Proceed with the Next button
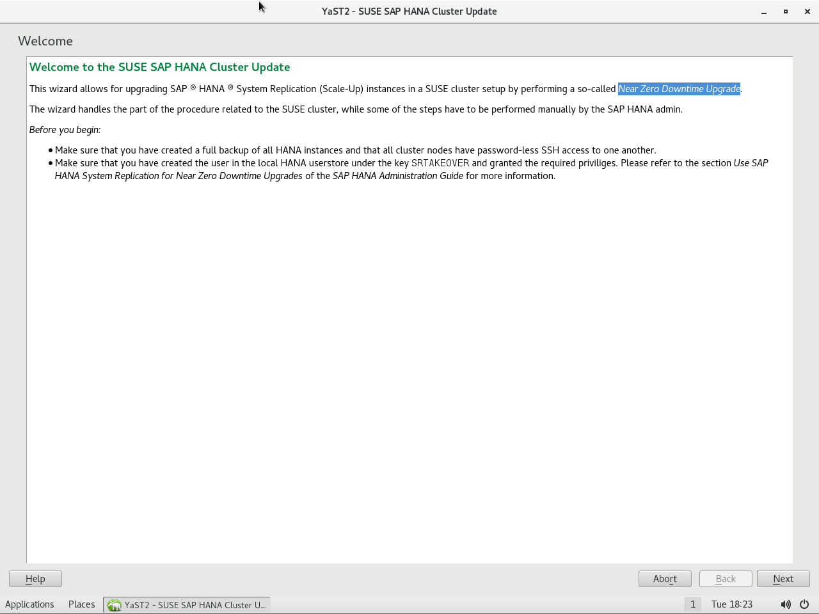 coord(783,579)
